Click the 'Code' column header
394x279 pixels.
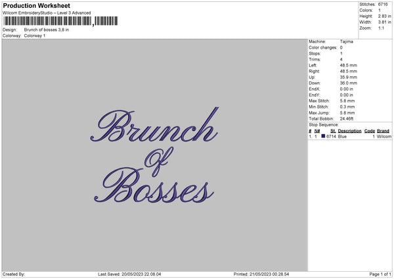370,131
